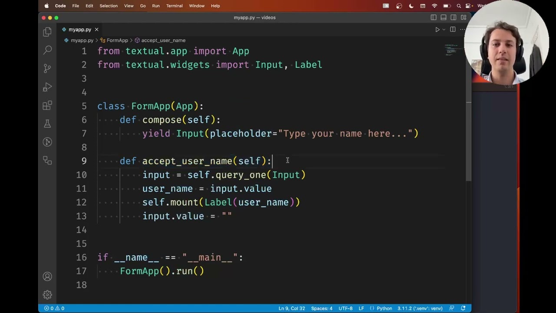Open the Go menu

[143, 6]
